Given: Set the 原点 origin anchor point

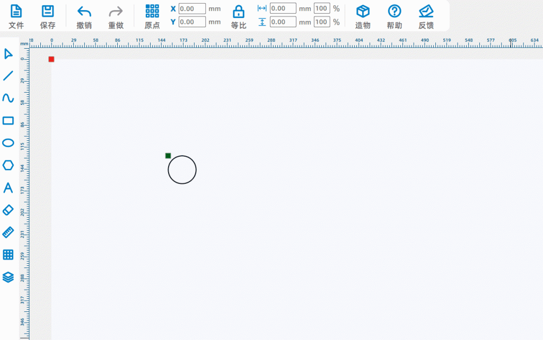Looking at the screenshot, I should tap(152, 16).
